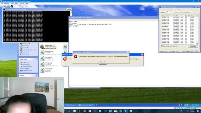Screen dimensions: 201x113
Task: Click moviemk.exe Application Error XP taskbar button
Action: tap(86, 105)
